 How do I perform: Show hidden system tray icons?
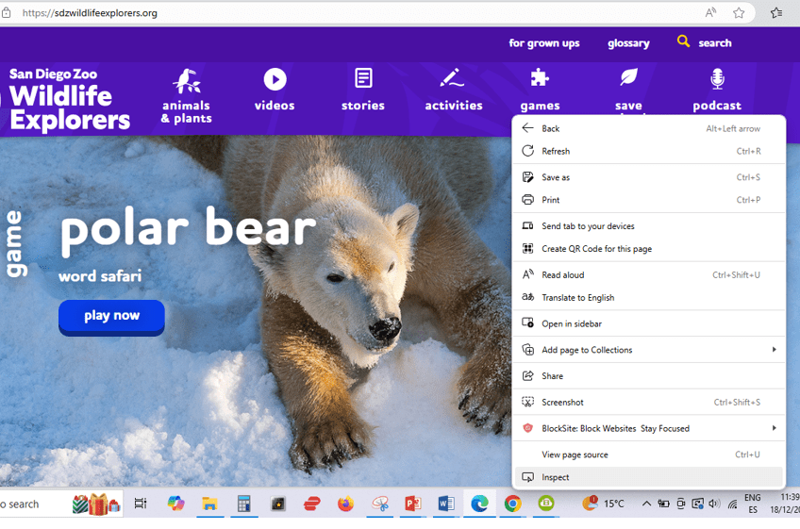(646, 504)
